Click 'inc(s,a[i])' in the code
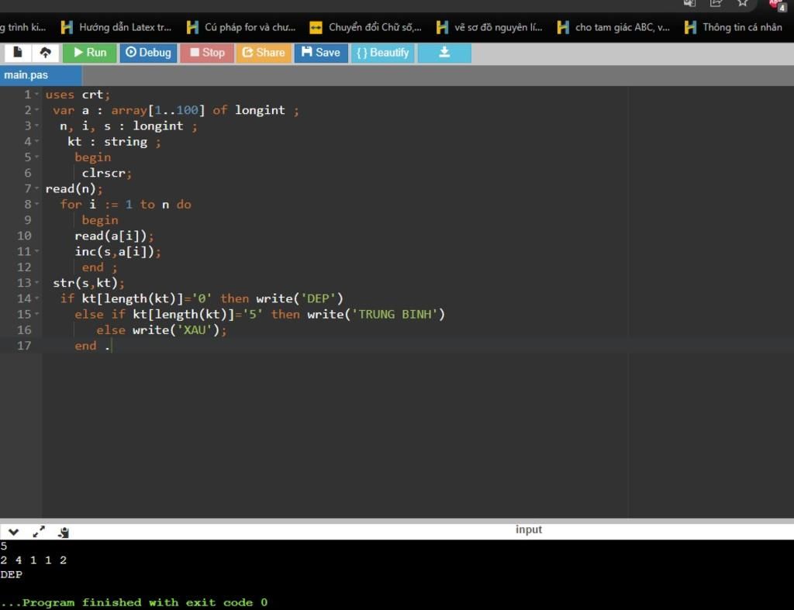This screenshot has width=794, height=610. [118, 252]
